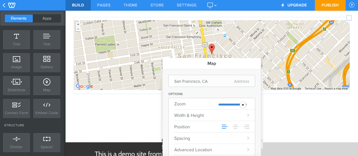Open the Pages menu
Screen dimensions: 358x156
[x=104, y=5]
